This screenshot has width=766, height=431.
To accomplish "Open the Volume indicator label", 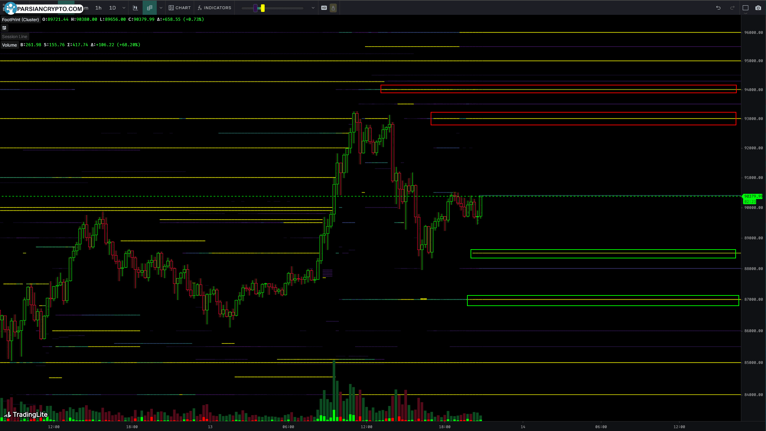I will pos(10,45).
